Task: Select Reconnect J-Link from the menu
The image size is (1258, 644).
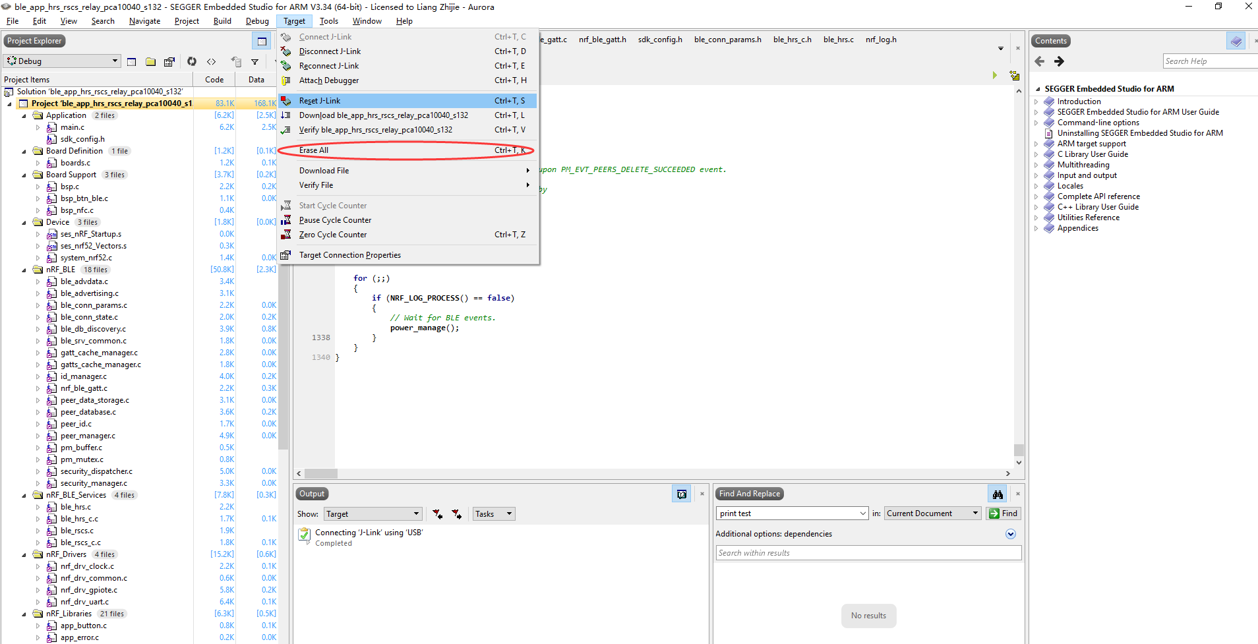Action: (407, 66)
